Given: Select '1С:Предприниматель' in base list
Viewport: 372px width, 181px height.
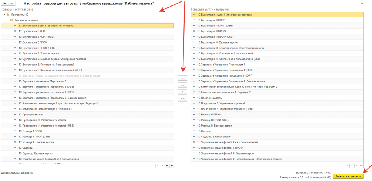Looking at the screenshot, I should click(88, 115).
